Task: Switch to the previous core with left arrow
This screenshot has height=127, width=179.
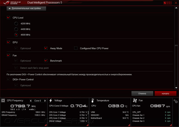Action: pyautogui.click(x=31, y=101)
